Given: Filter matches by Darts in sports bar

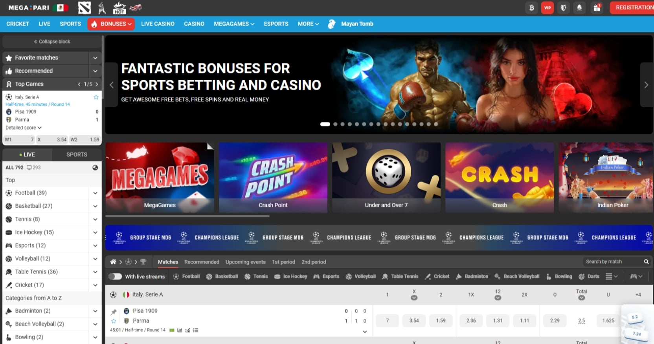Looking at the screenshot, I should (589, 276).
